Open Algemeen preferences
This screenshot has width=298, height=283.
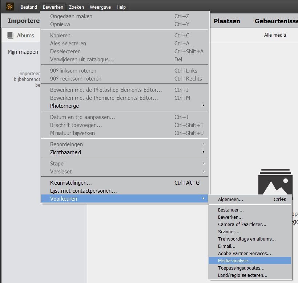250,199
